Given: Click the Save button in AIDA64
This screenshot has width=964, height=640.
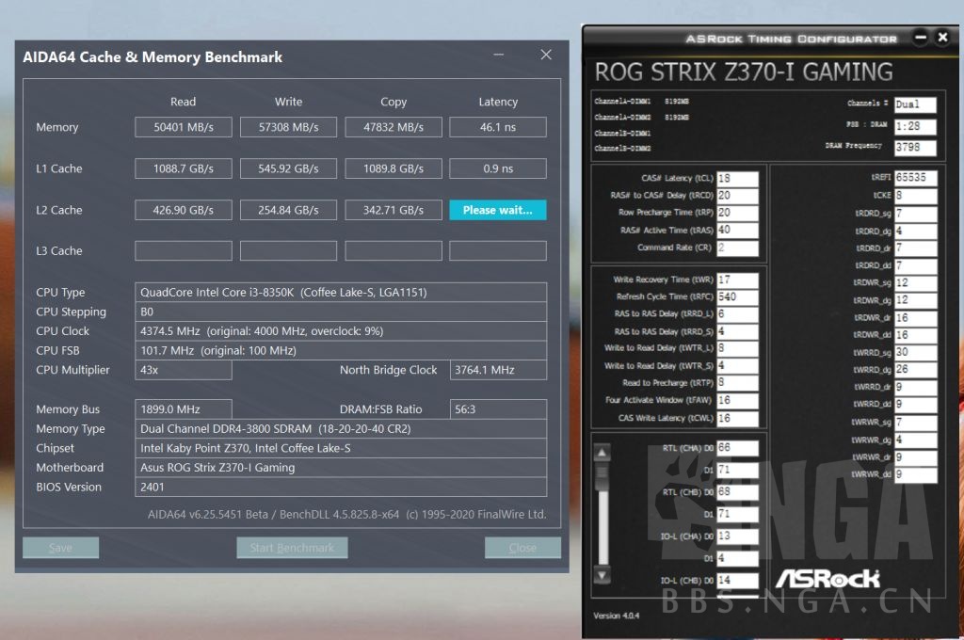Looking at the screenshot, I should click(60, 548).
